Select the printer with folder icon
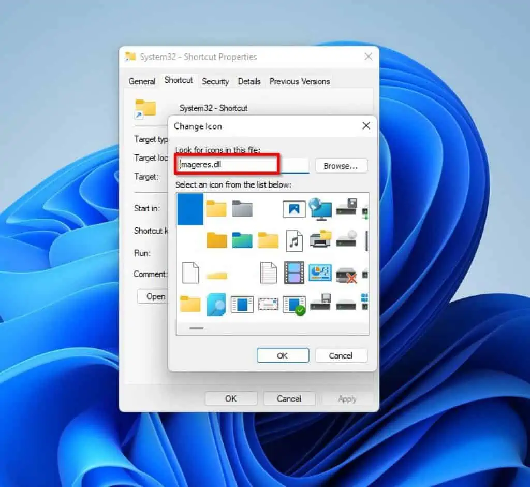 click(320, 240)
